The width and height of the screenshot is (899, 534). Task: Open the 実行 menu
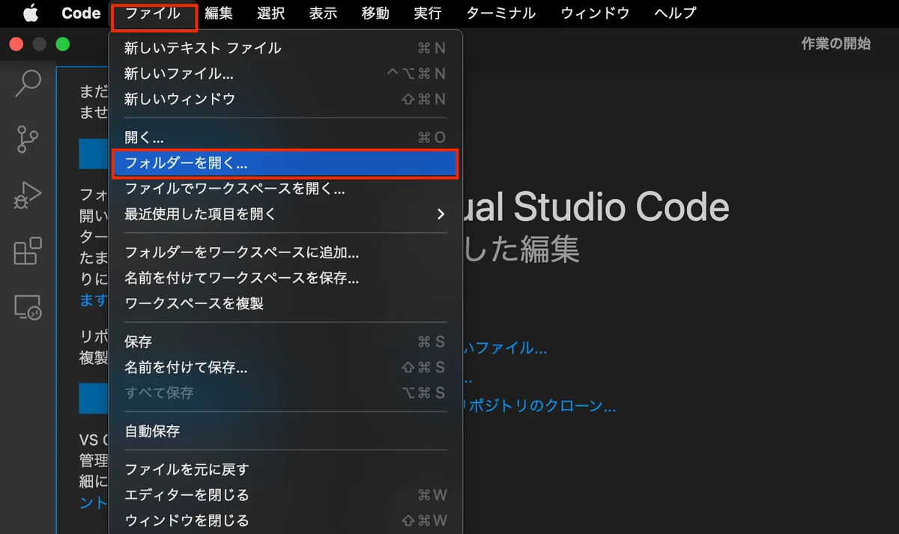[x=428, y=13]
